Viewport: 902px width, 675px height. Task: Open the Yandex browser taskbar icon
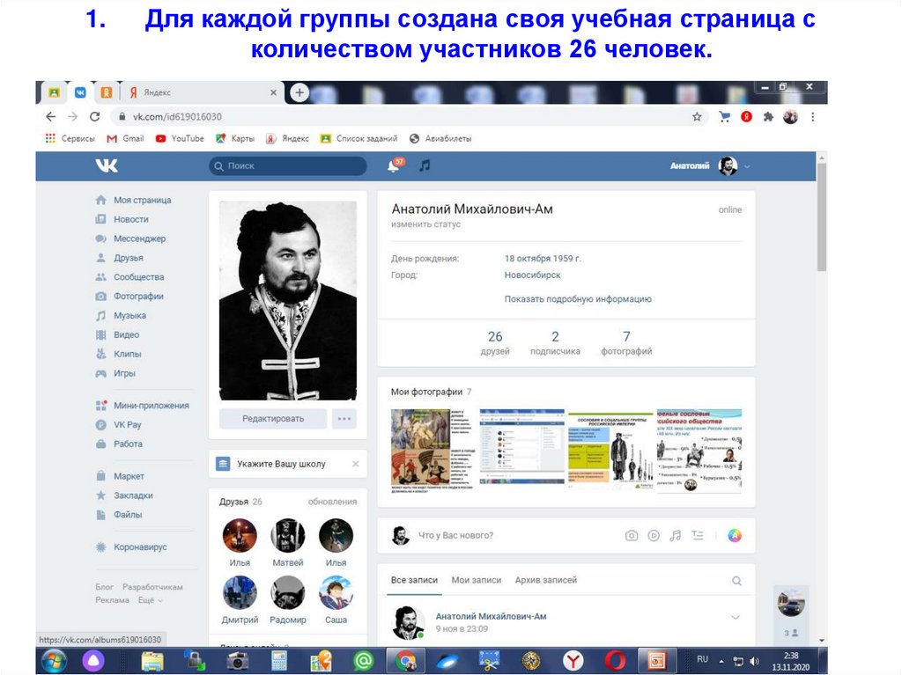tap(573, 660)
